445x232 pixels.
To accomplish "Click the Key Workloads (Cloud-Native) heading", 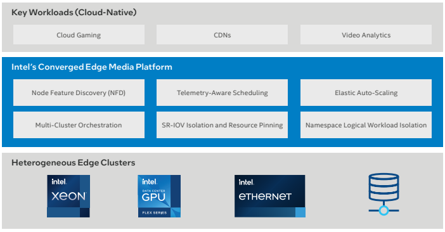I will coord(74,13).
